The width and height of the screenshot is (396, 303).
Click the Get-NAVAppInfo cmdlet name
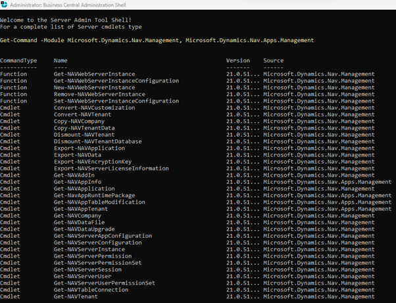point(78,182)
